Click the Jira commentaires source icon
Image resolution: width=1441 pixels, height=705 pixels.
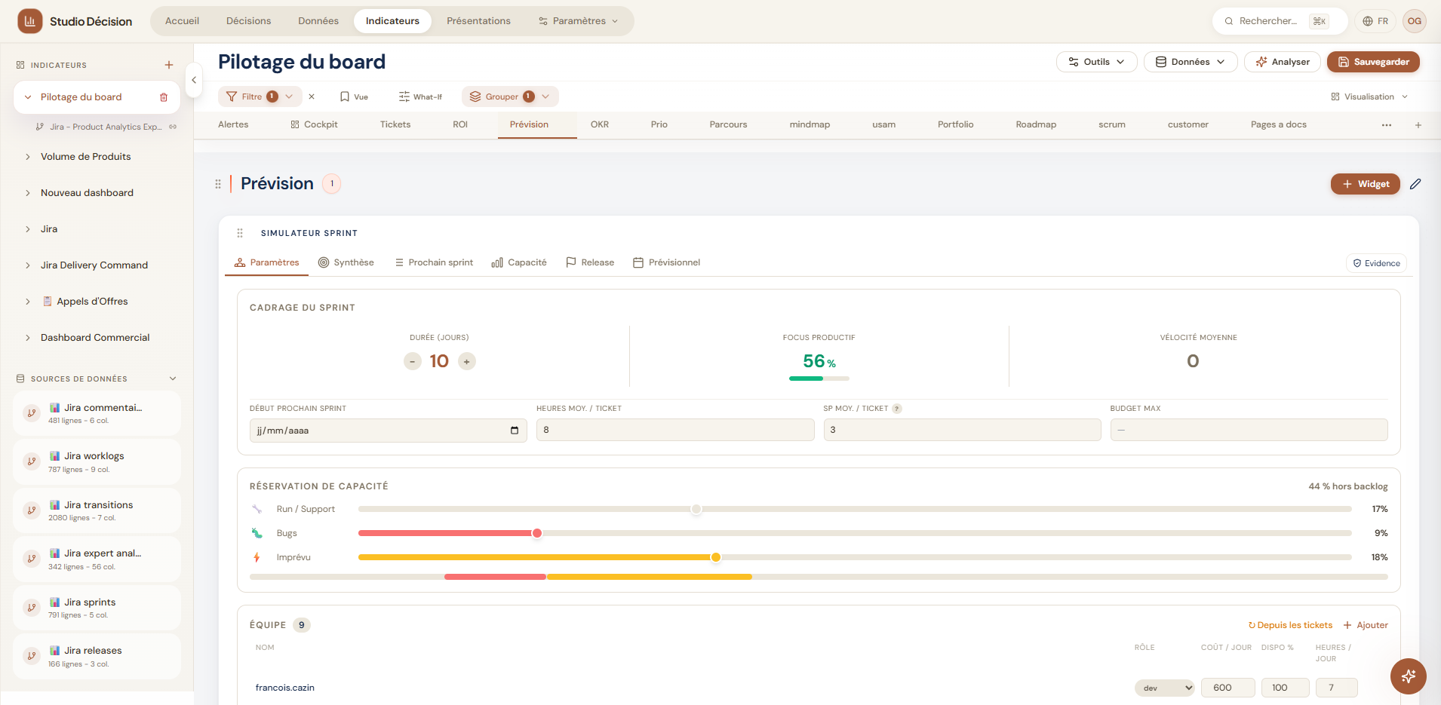tap(32, 413)
